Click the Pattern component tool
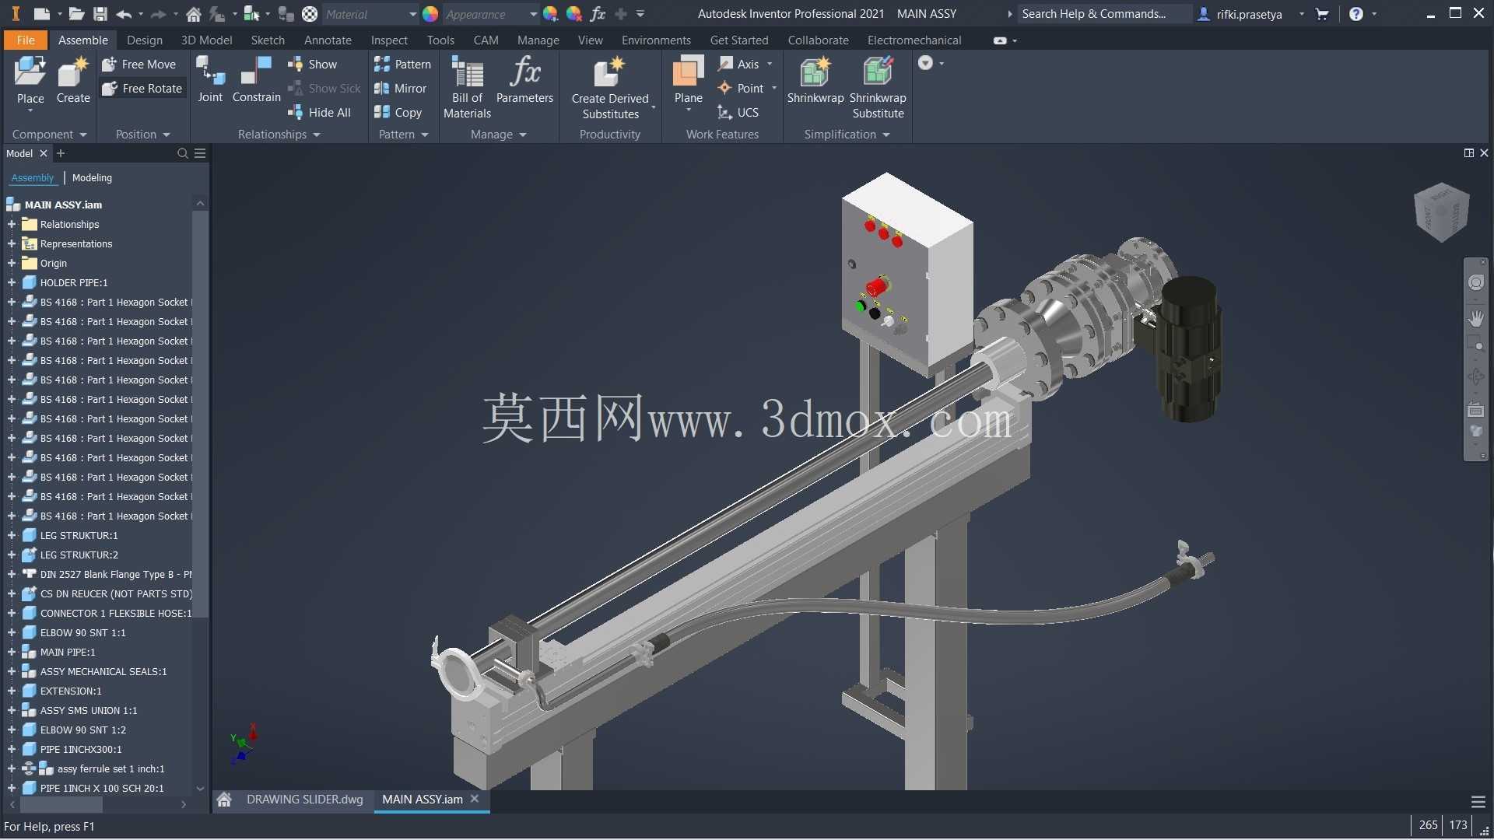Viewport: 1494px width, 840px height. (402, 65)
